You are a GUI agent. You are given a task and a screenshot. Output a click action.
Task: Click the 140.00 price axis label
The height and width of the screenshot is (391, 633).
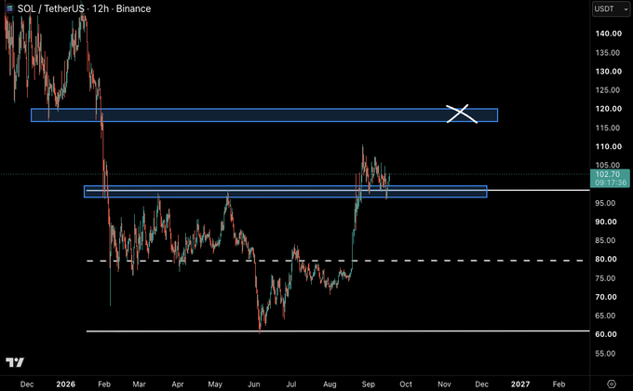click(609, 34)
